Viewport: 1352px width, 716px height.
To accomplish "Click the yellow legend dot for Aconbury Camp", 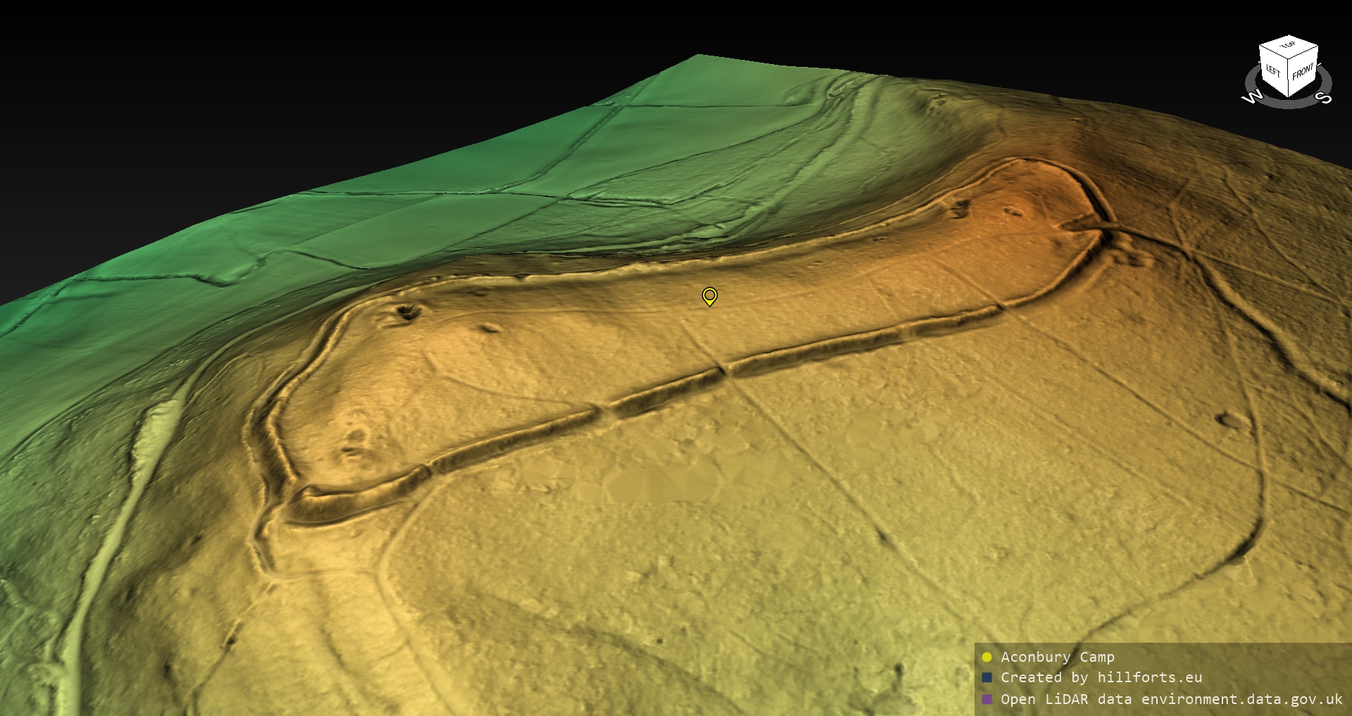I will (x=987, y=657).
